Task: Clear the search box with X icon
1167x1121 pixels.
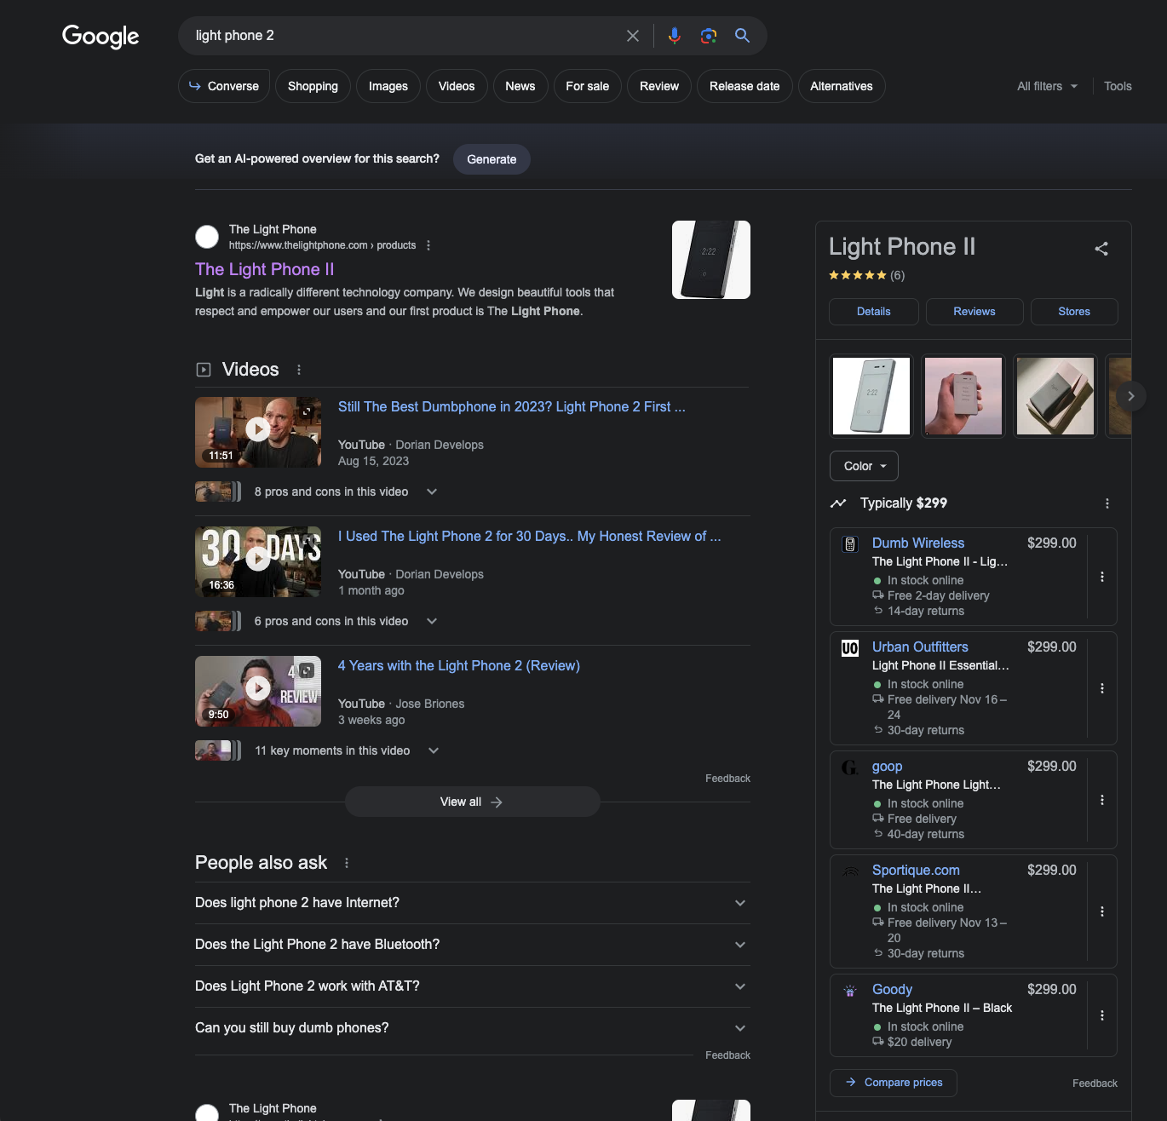Action: (633, 36)
